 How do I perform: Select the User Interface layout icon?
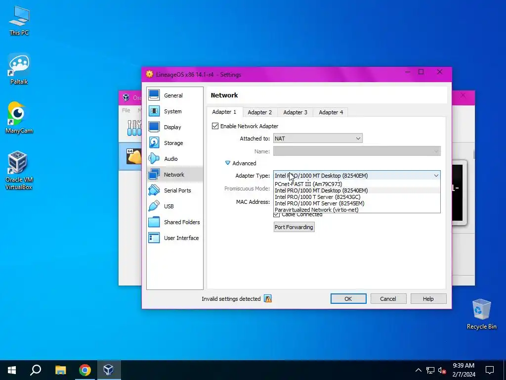point(154,237)
